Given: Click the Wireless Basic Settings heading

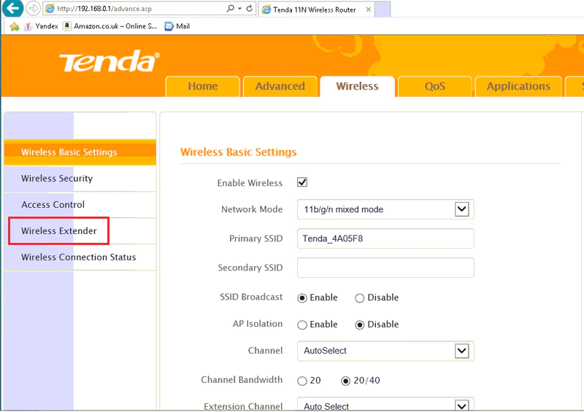Looking at the screenshot, I should coord(239,152).
